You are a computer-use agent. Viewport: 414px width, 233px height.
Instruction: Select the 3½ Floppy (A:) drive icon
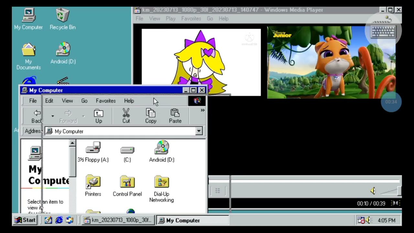click(93, 151)
